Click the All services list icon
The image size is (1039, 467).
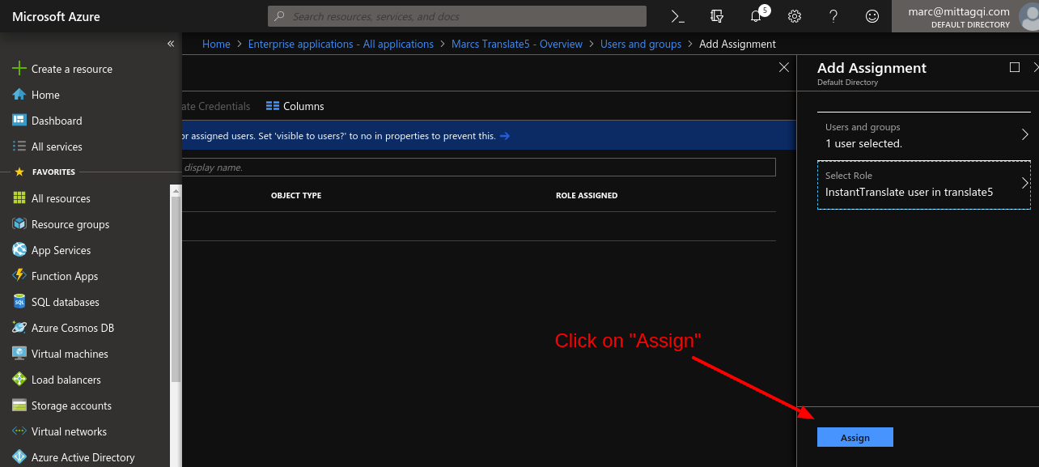(x=19, y=146)
